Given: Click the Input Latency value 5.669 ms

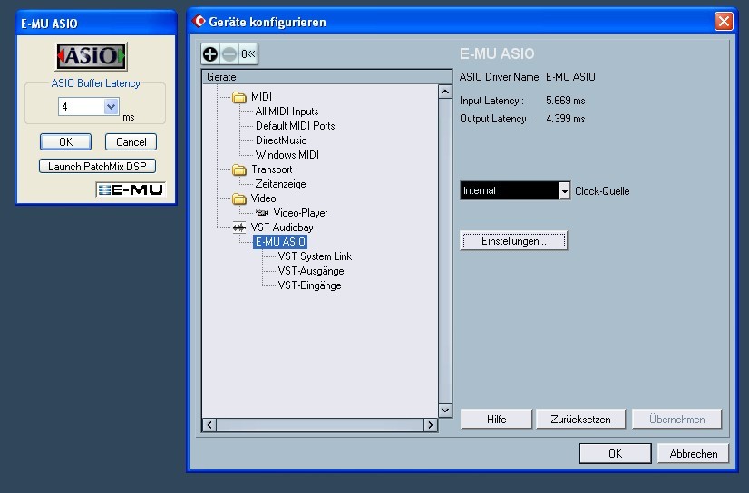Looking at the screenshot, I should (566, 101).
